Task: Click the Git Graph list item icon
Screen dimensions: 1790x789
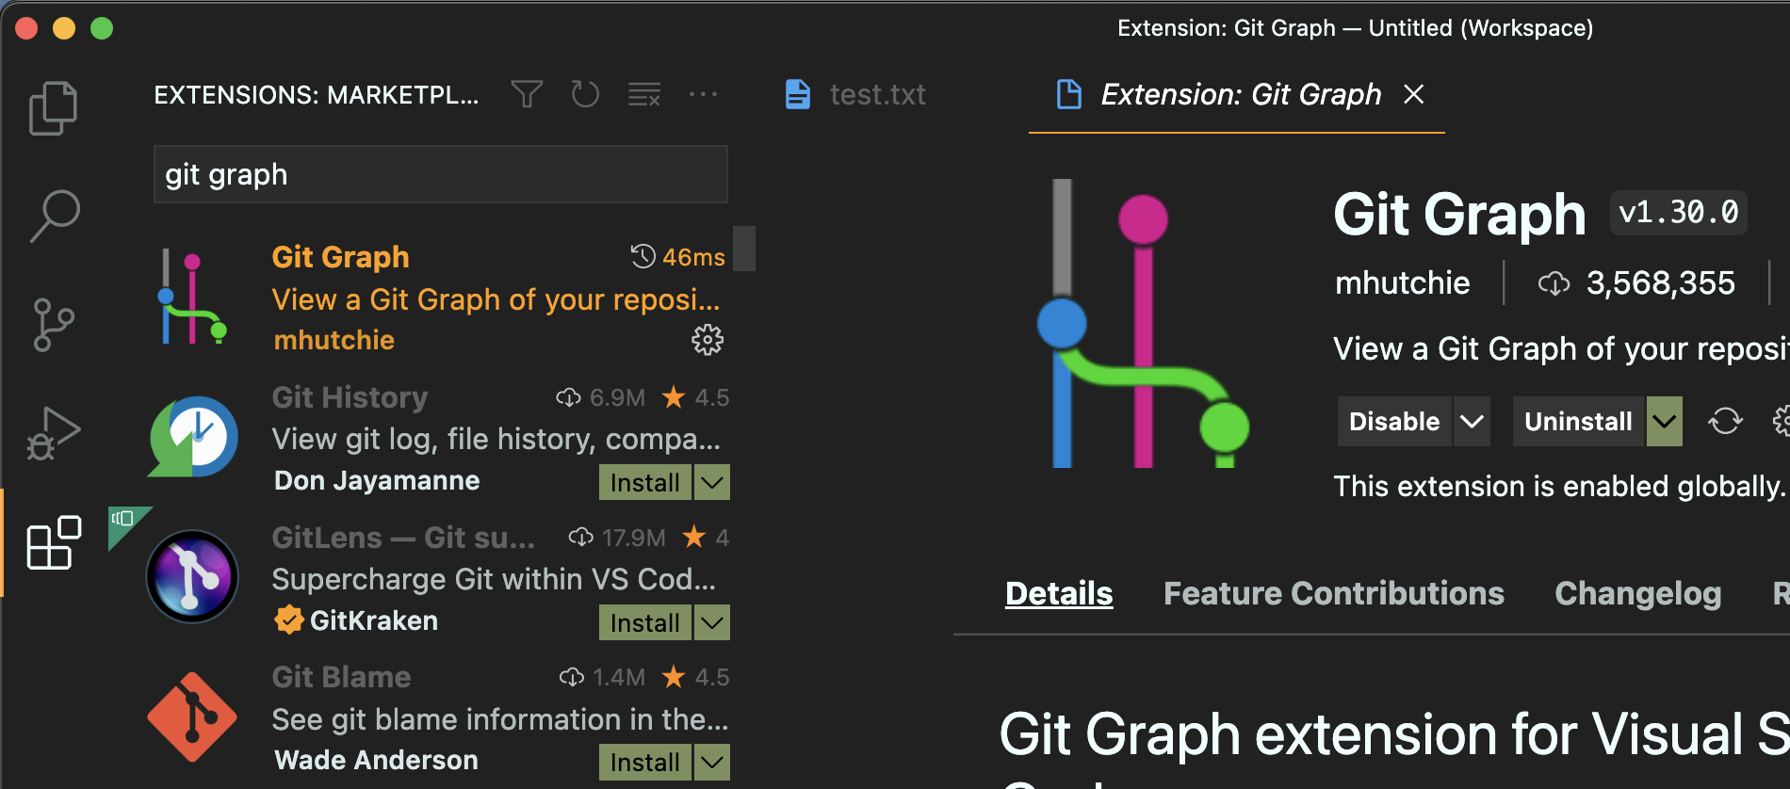Action: point(192,297)
